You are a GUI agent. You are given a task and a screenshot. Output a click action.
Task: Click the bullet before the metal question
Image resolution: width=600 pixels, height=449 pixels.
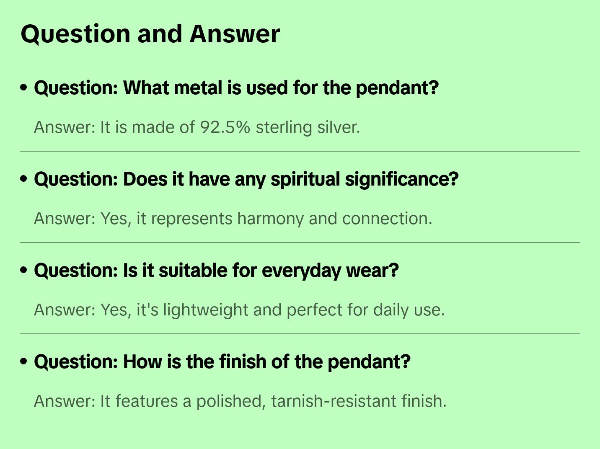pos(24,88)
